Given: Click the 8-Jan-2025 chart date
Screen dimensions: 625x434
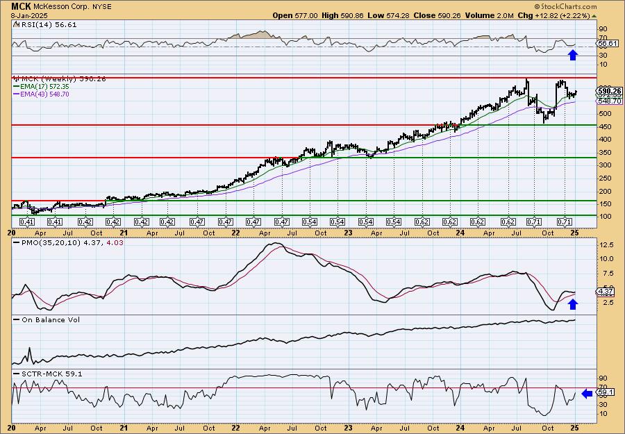Looking at the screenshot, I should point(29,15).
